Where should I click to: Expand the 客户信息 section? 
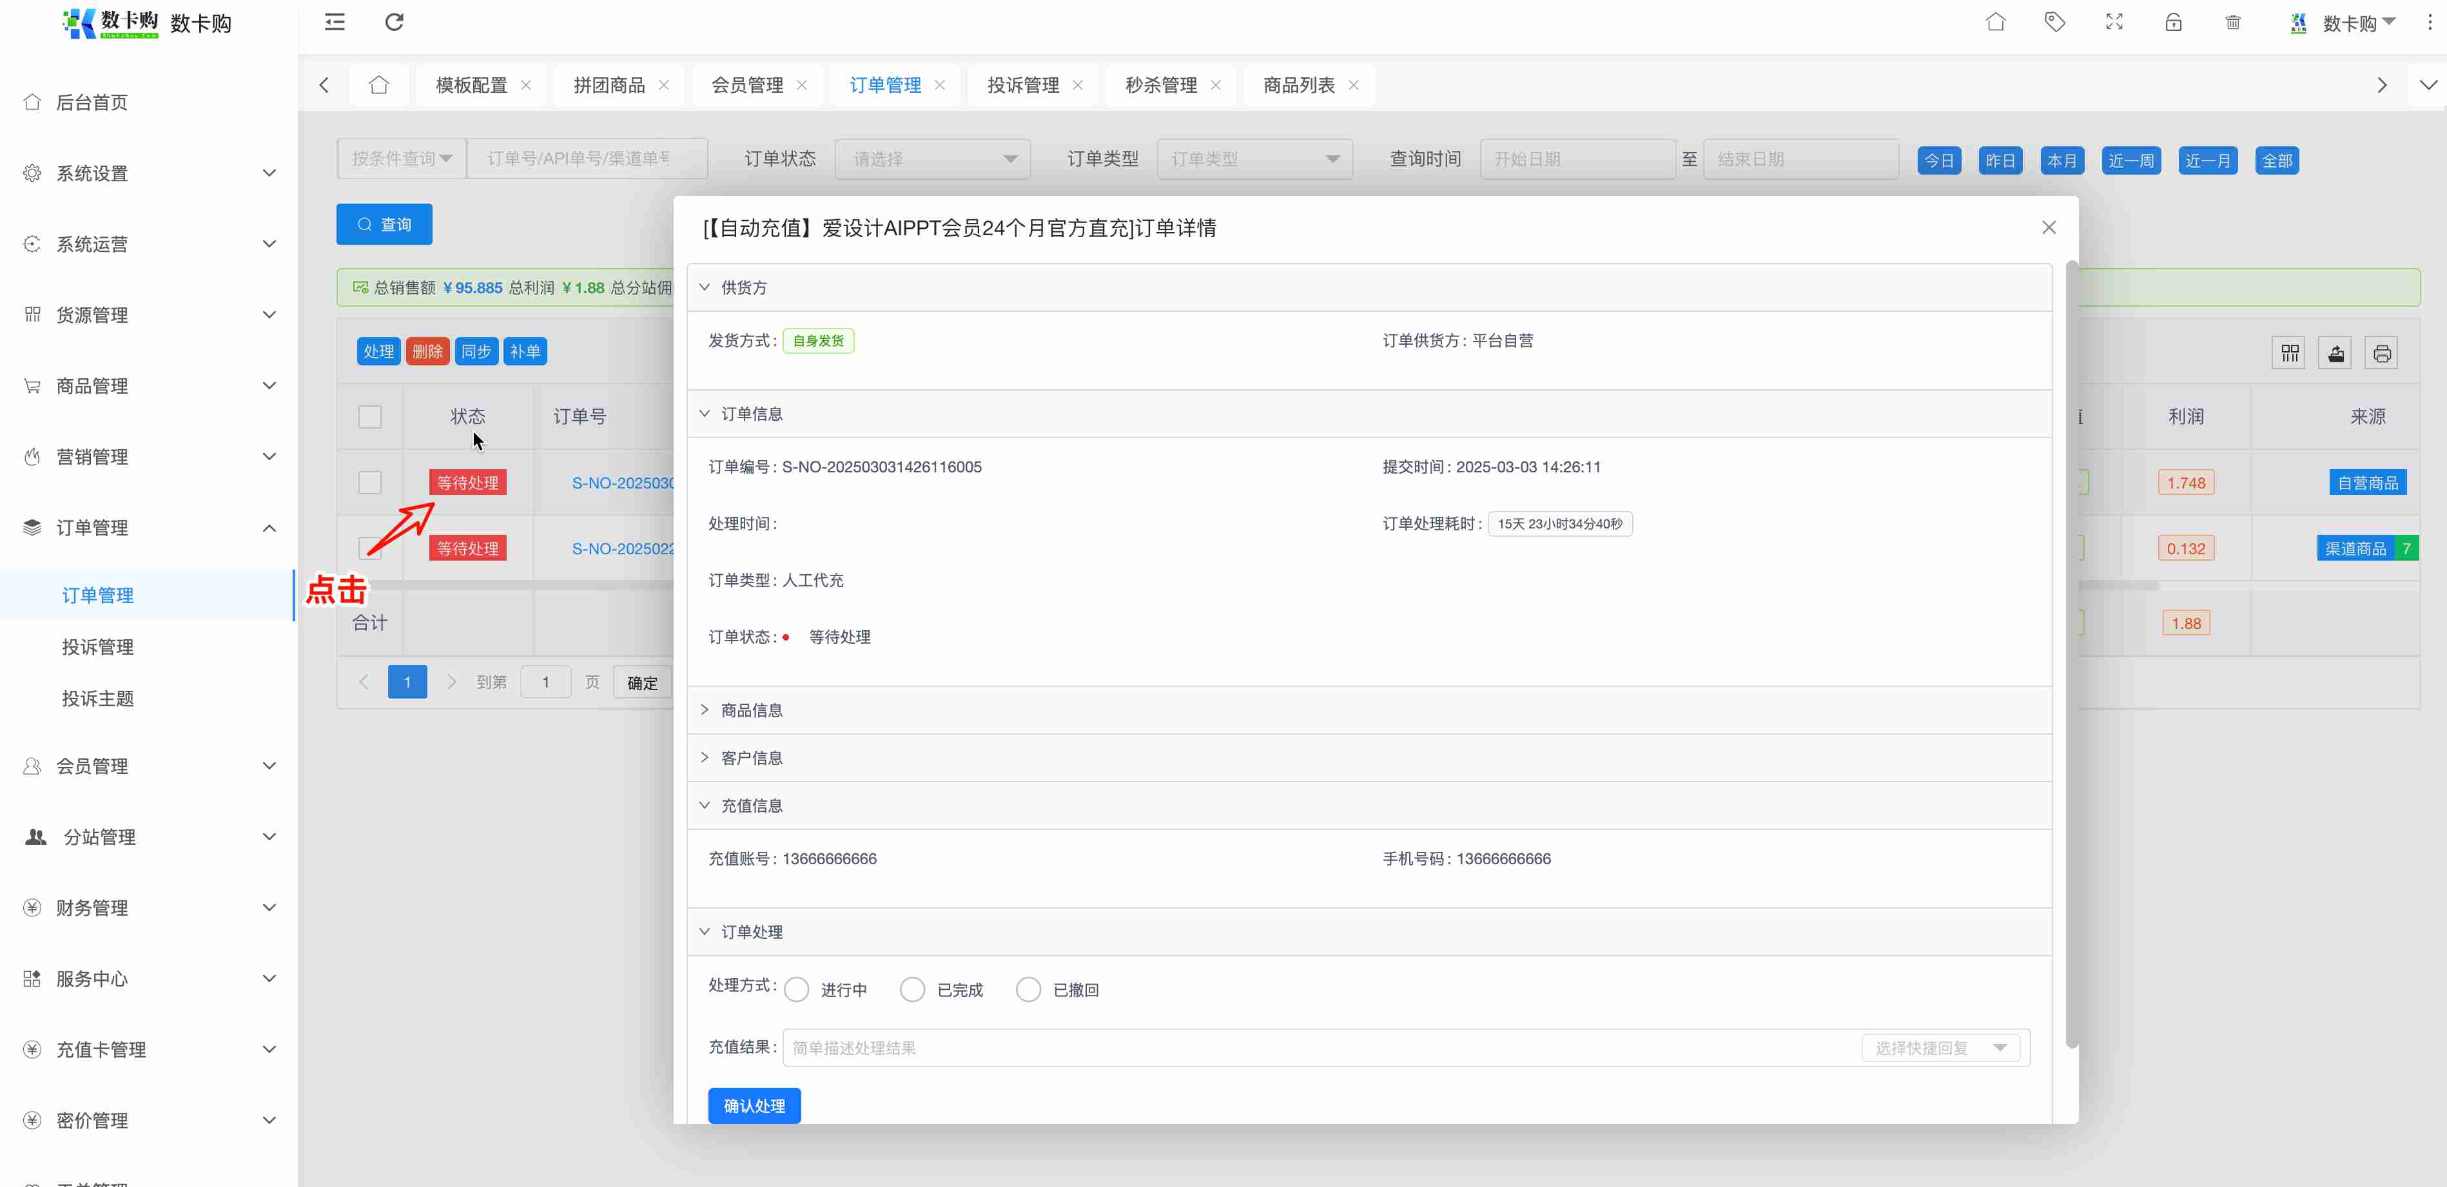tap(752, 758)
